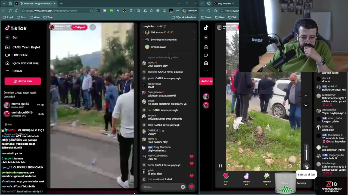Refresh the page in the right browser window

[209, 11]
